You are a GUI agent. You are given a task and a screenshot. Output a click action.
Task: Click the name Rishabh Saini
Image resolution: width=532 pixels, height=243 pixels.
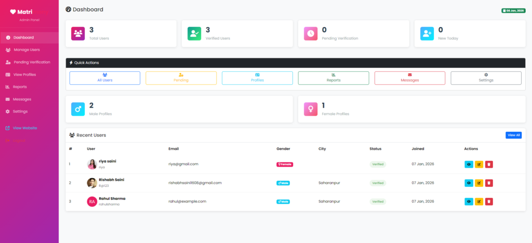tap(112, 180)
